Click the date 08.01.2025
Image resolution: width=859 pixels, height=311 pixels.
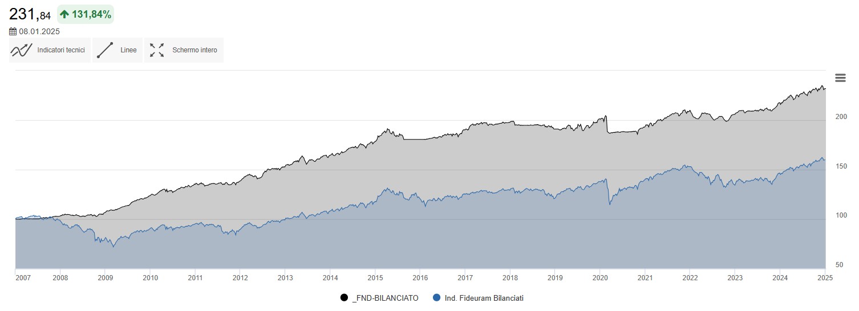(x=39, y=32)
